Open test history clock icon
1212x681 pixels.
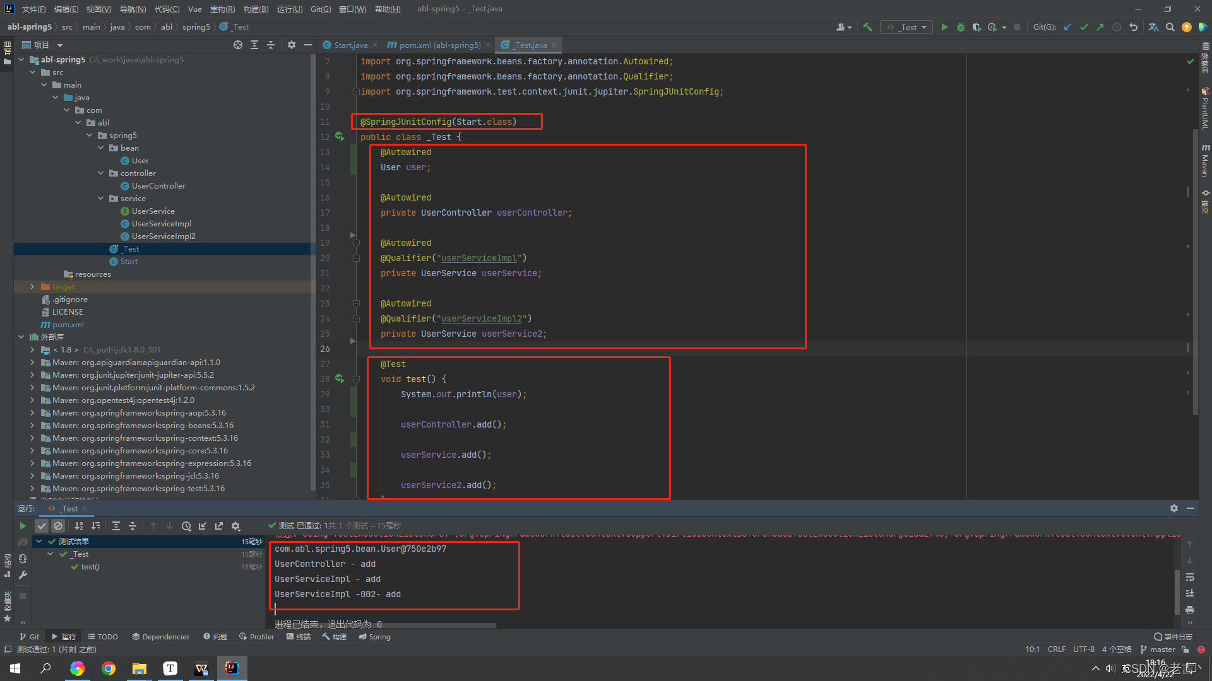186,526
